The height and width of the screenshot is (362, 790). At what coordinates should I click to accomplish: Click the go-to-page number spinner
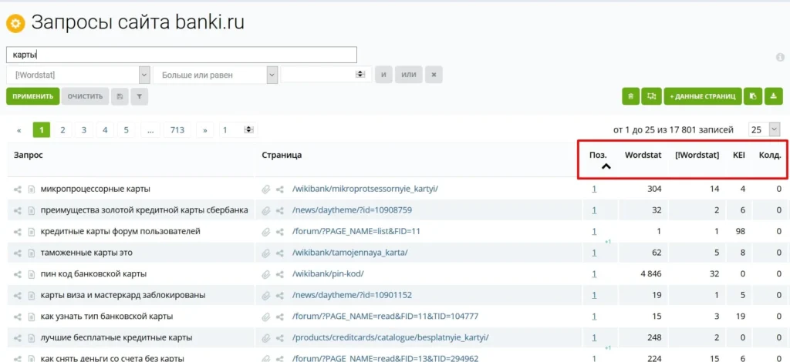click(248, 129)
